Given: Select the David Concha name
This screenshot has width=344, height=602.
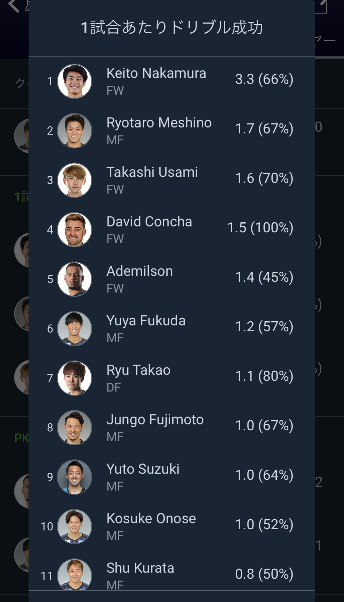Looking at the screenshot, I should click(x=149, y=221).
